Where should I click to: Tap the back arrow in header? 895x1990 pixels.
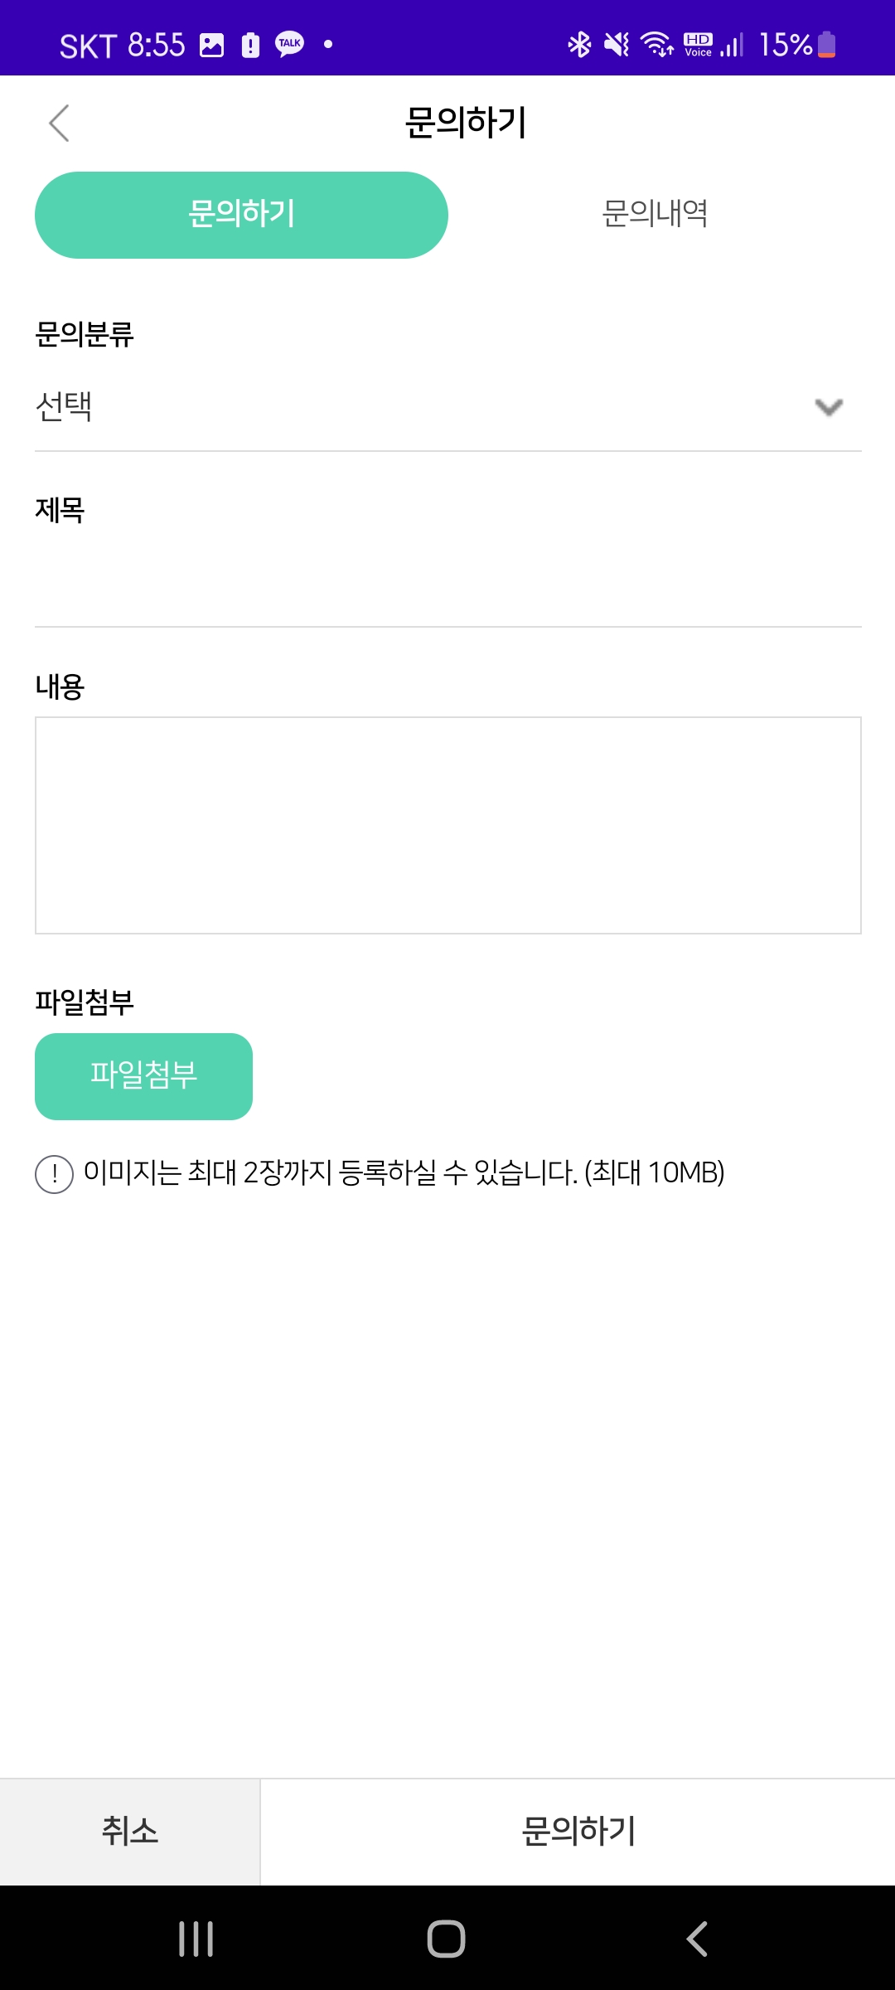(x=59, y=124)
